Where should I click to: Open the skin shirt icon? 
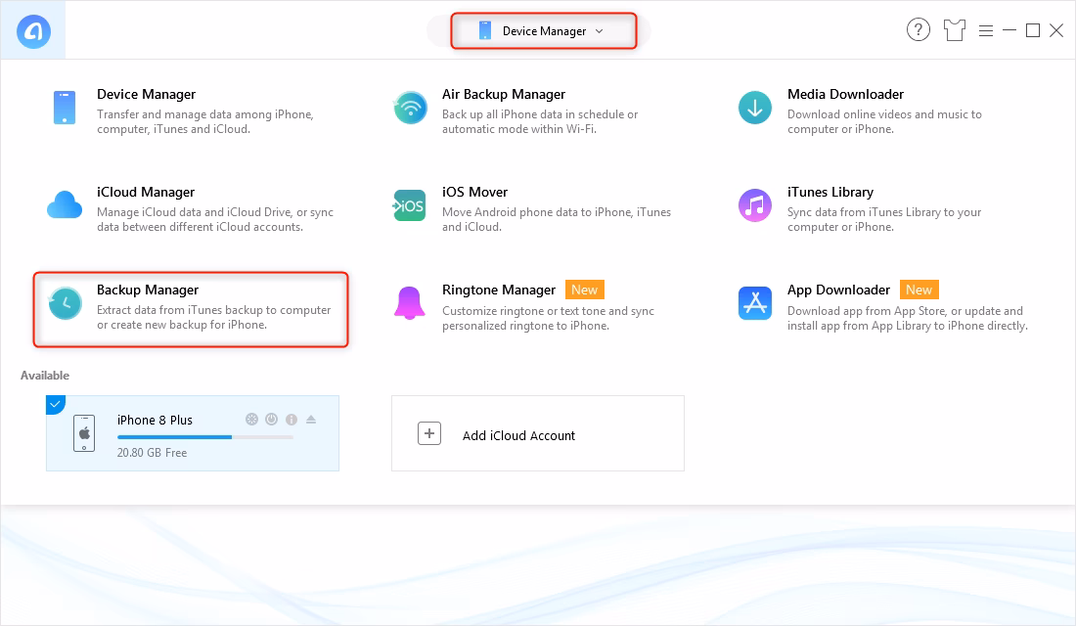(x=955, y=30)
